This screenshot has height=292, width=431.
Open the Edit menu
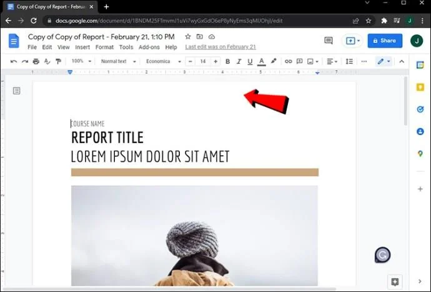point(47,47)
